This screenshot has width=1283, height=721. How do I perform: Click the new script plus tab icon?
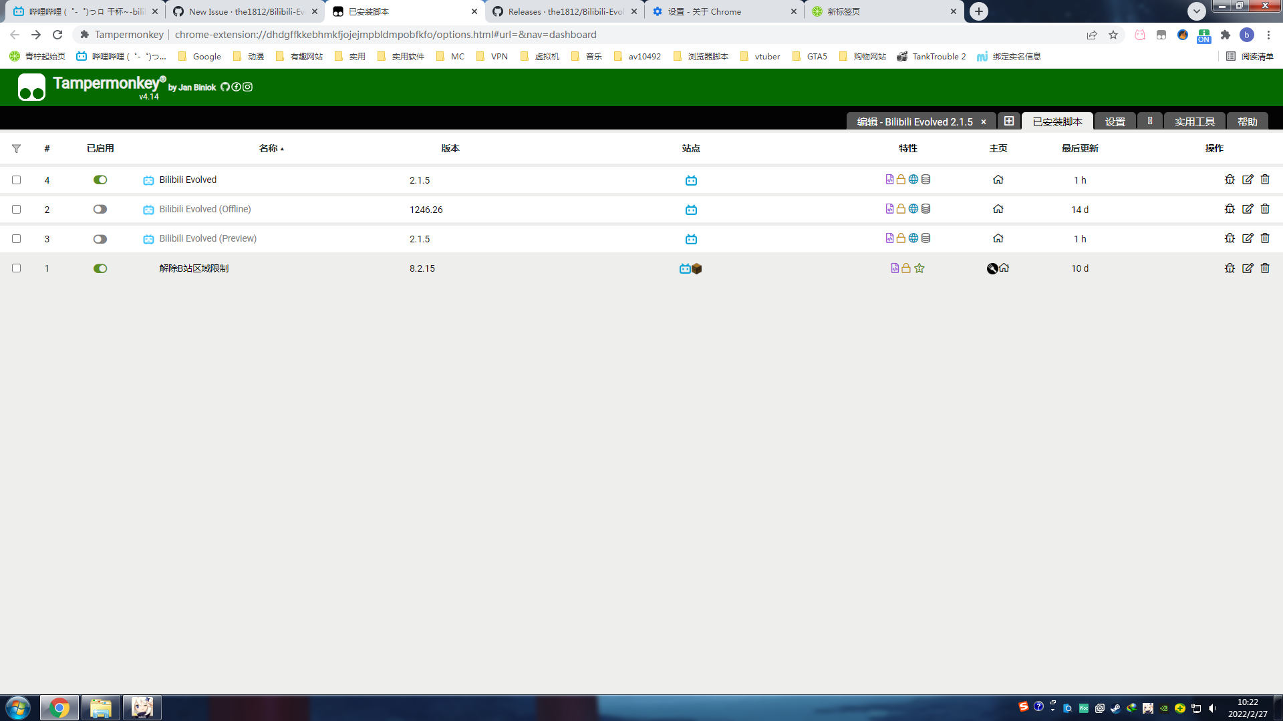click(1009, 122)
